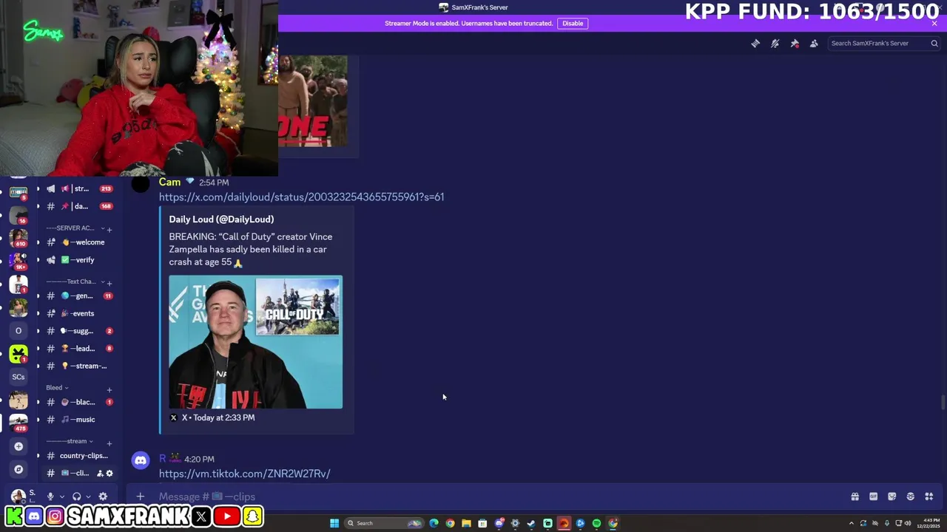Create channel in SERVER AC category plus
Viewport: 947px width, 532px height.
pyautogui.click(x=109, y=229)
